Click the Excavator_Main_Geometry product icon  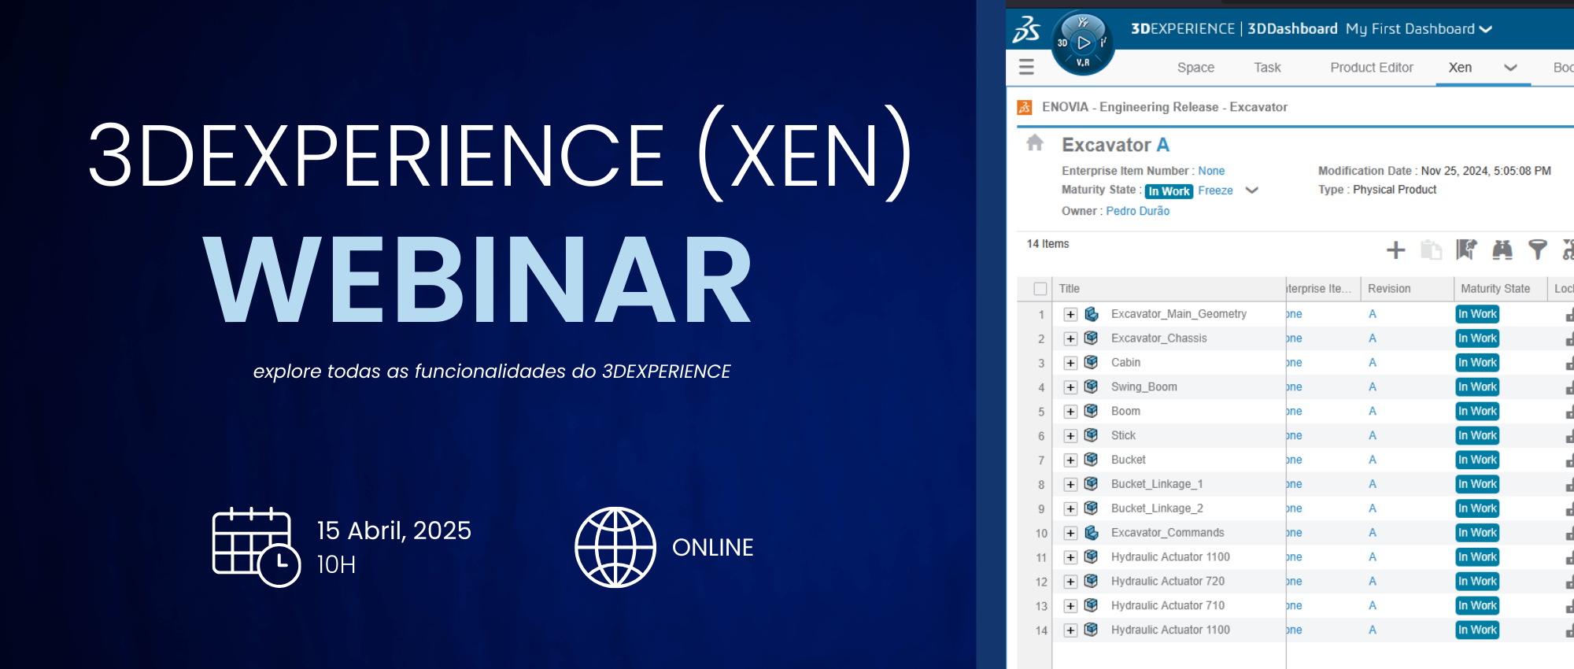pyautogui.click(x=1092, y=314)
